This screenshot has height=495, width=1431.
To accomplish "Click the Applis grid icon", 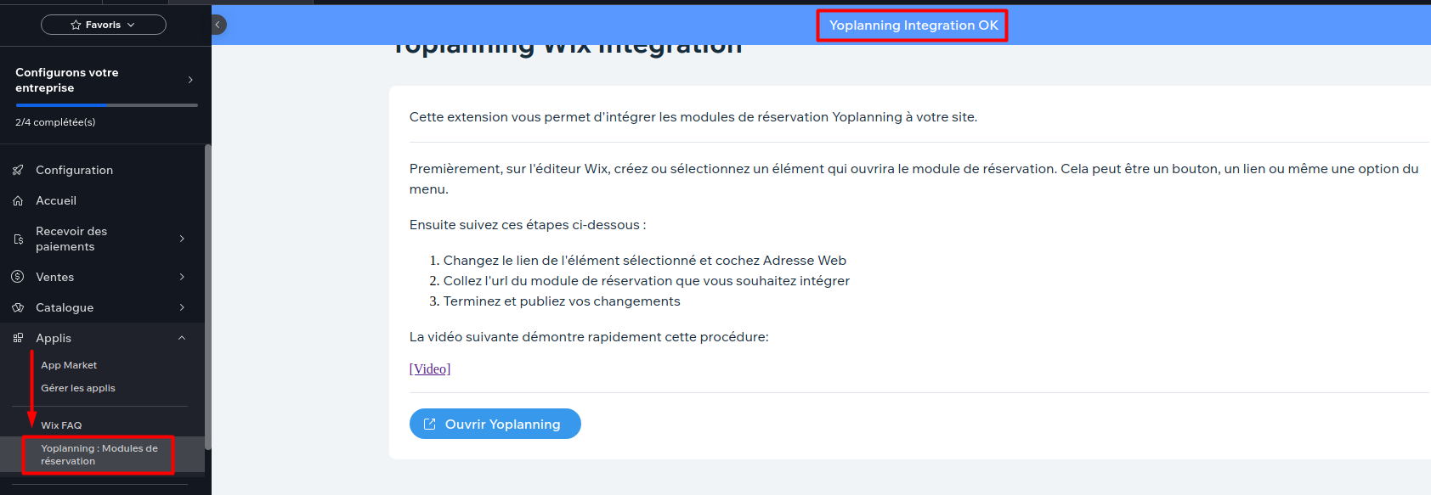I will 18,339.
